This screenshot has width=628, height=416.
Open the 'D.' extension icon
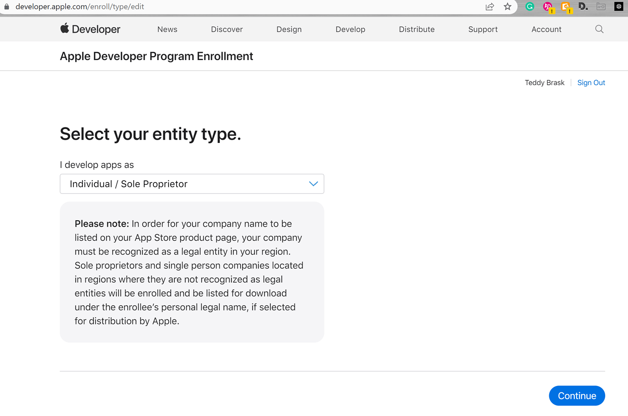click(583, 6)
